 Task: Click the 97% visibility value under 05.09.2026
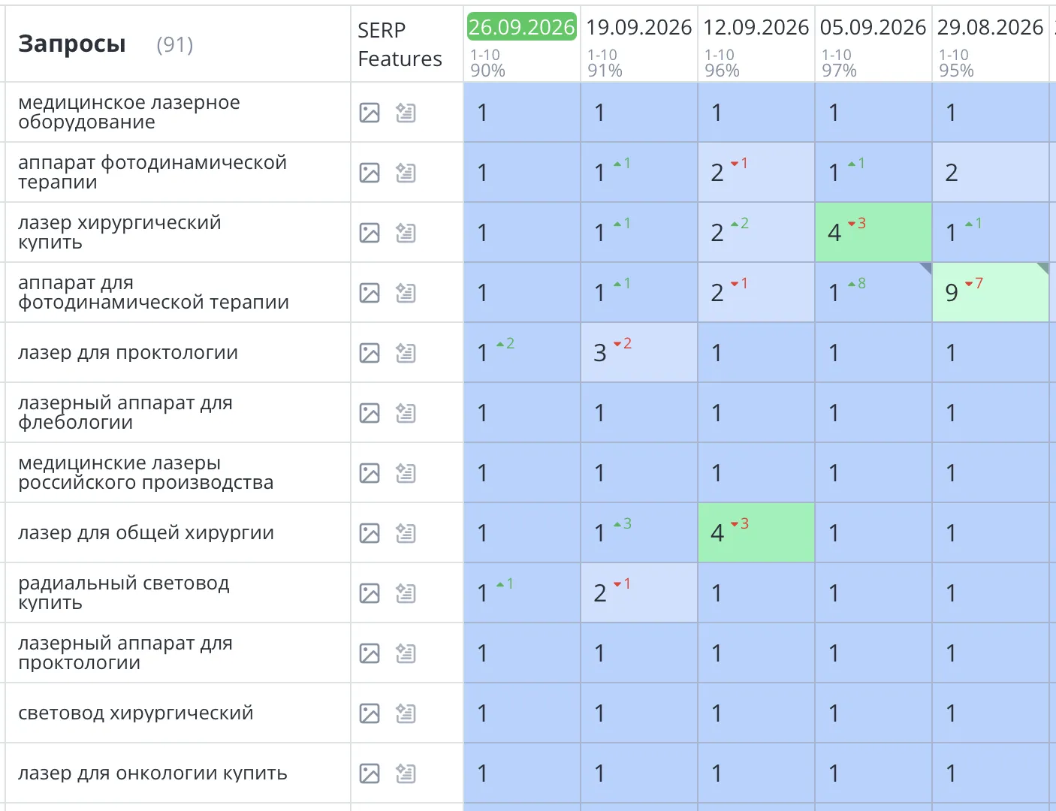839,71
